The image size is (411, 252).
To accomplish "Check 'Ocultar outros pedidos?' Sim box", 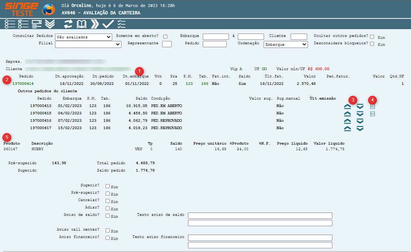I will pyautogui.click(x=372, y=37).
